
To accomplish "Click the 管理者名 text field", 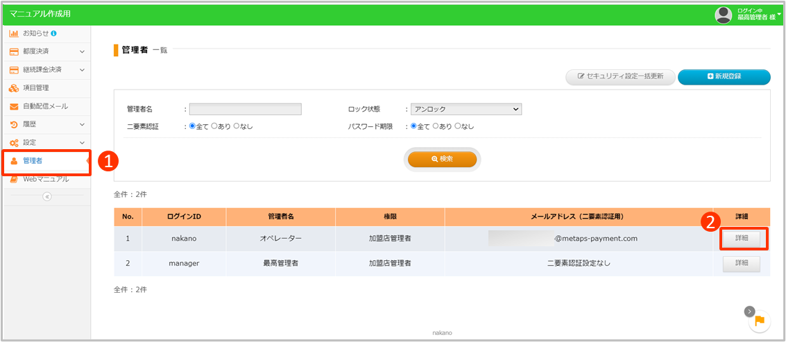I will [245, 109].
